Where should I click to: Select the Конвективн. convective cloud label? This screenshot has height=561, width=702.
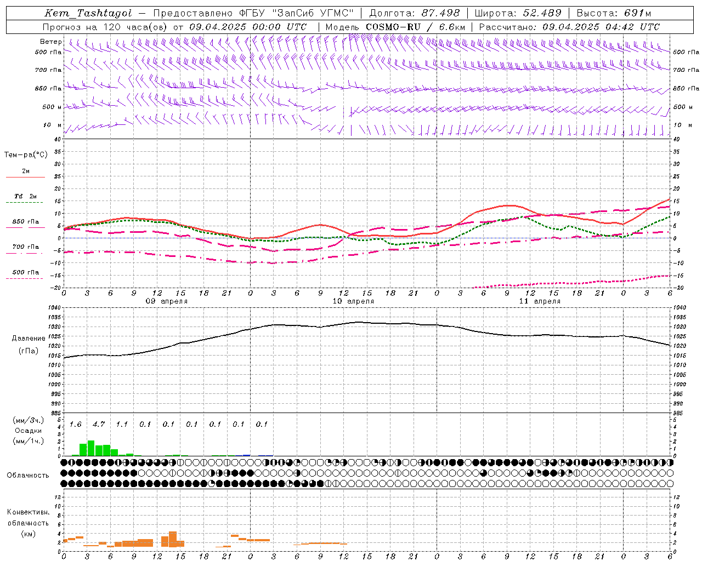click(x=28, y=512)
